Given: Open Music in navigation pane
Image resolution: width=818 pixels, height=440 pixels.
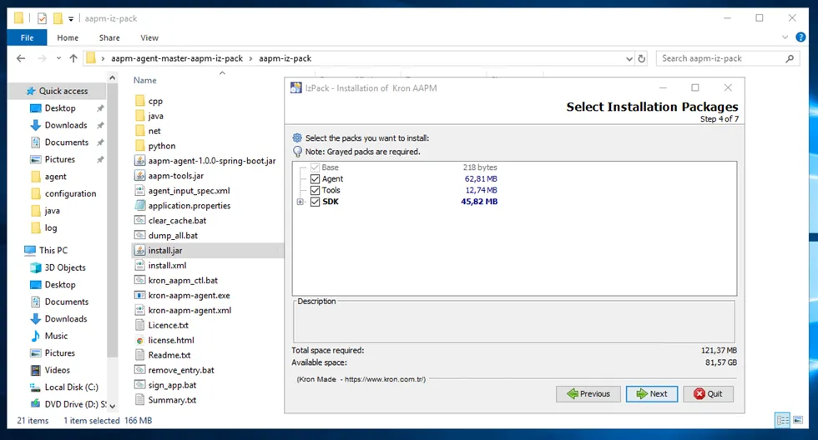Looking at the screenshot, I should 56,336.
